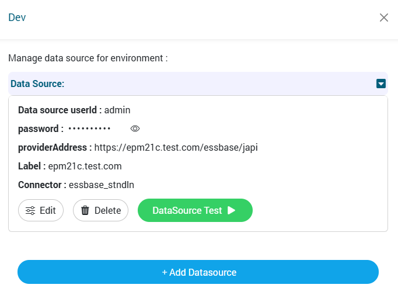Viewport: 398px width, 302px height.
Task: Click the bold Connector field label
Action: tap(41, 185)
